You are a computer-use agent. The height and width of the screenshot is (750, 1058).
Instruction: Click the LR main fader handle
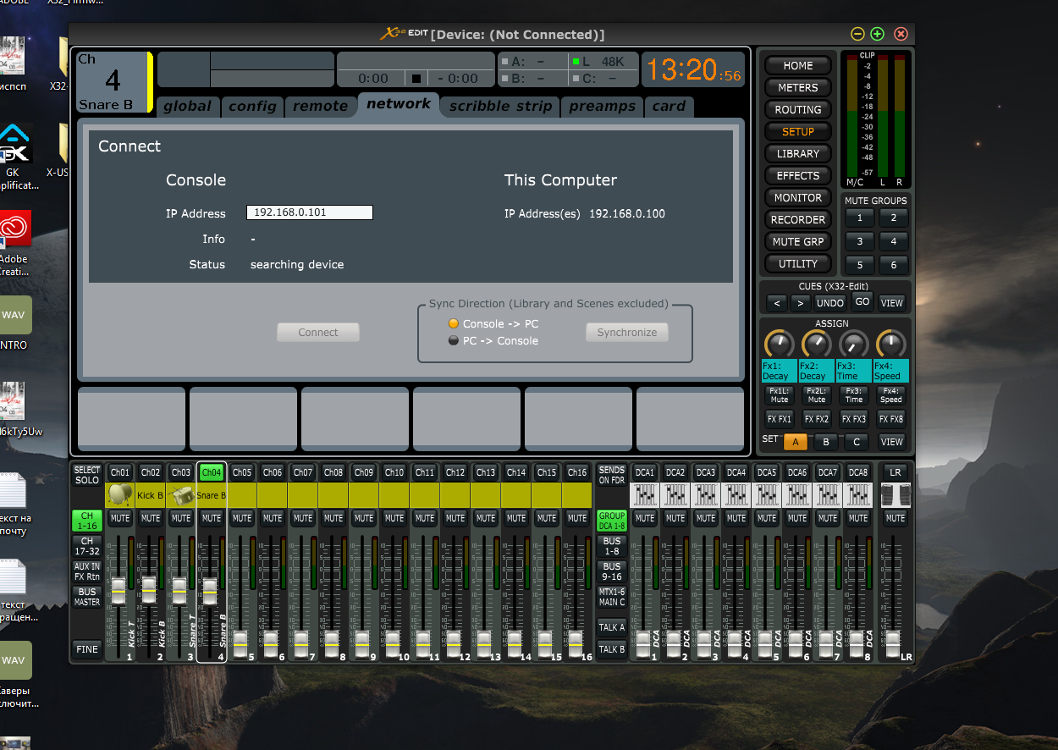(892, 644)
